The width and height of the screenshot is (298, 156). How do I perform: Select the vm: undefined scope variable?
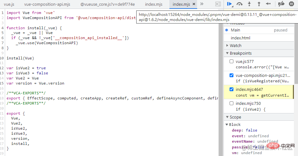point(247,153)
